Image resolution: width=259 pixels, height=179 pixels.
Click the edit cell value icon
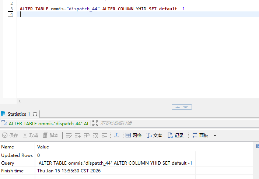(69, 136)
